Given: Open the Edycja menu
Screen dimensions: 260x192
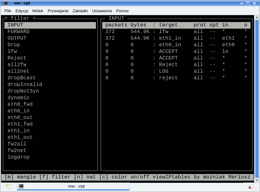Looking at the screenshot, I should click(x=22, y=11).
